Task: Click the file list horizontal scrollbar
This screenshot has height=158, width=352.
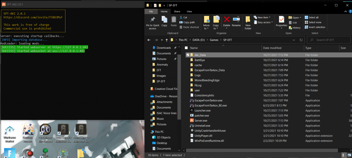Action: coord(262,150)
